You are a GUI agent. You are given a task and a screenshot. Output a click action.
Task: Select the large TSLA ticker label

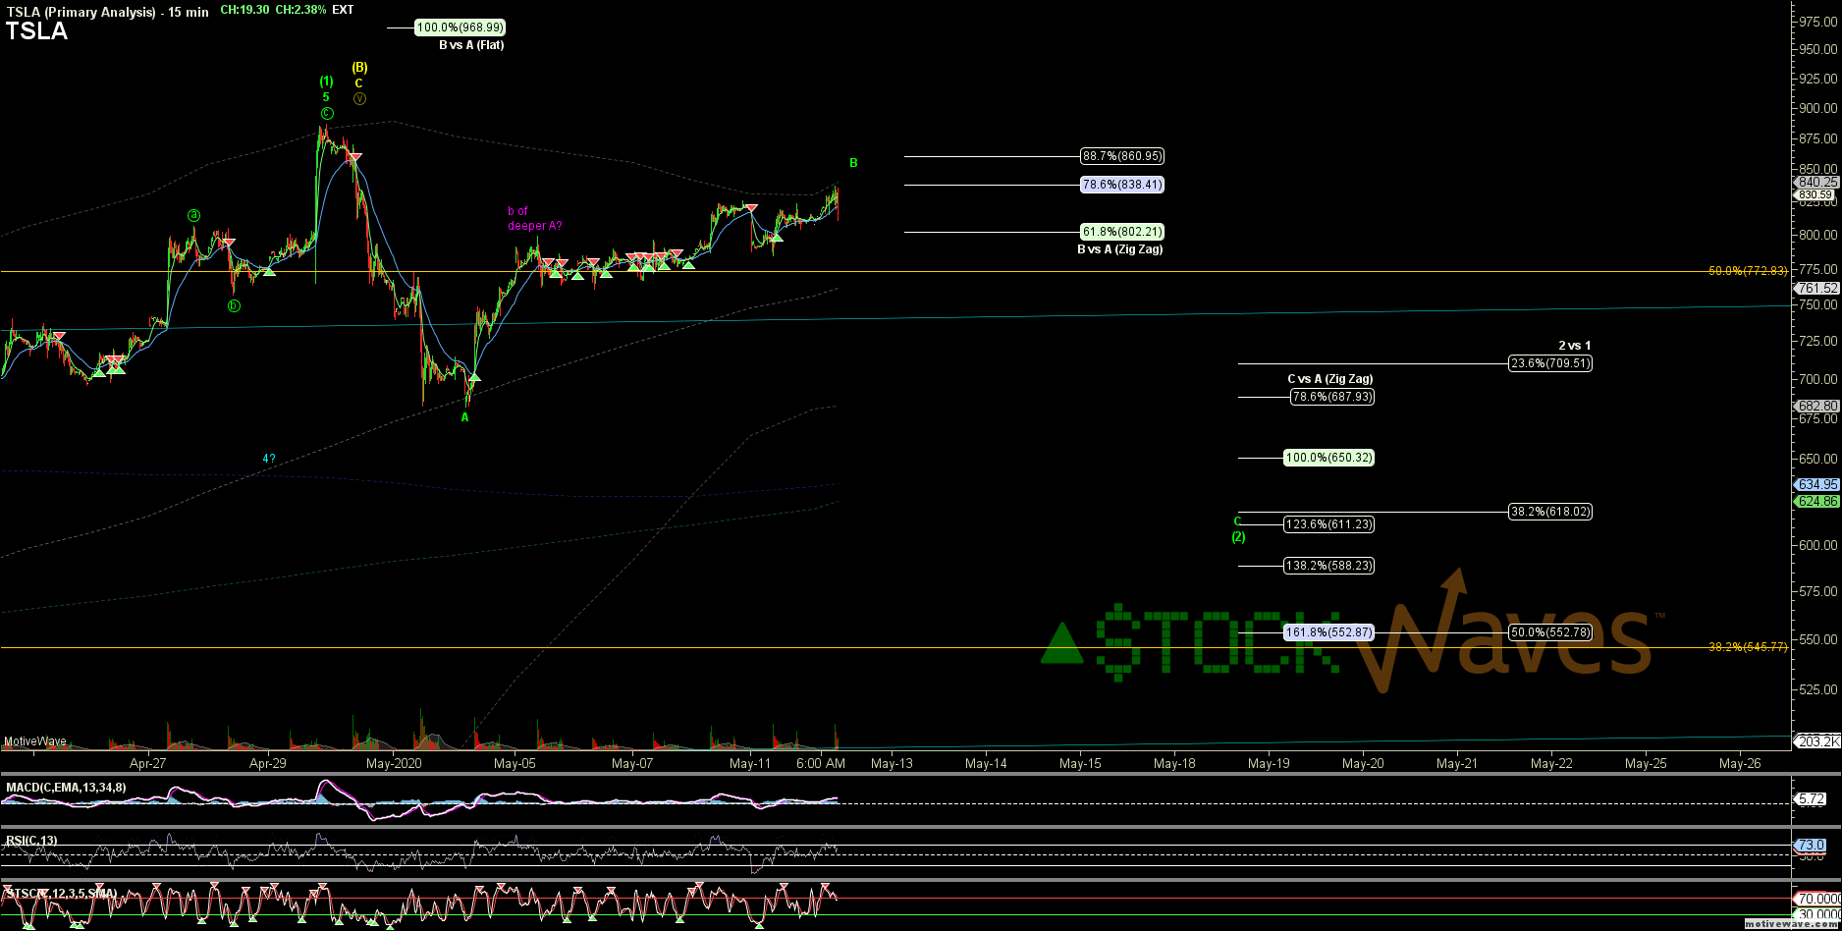click(x=36, y=31)
